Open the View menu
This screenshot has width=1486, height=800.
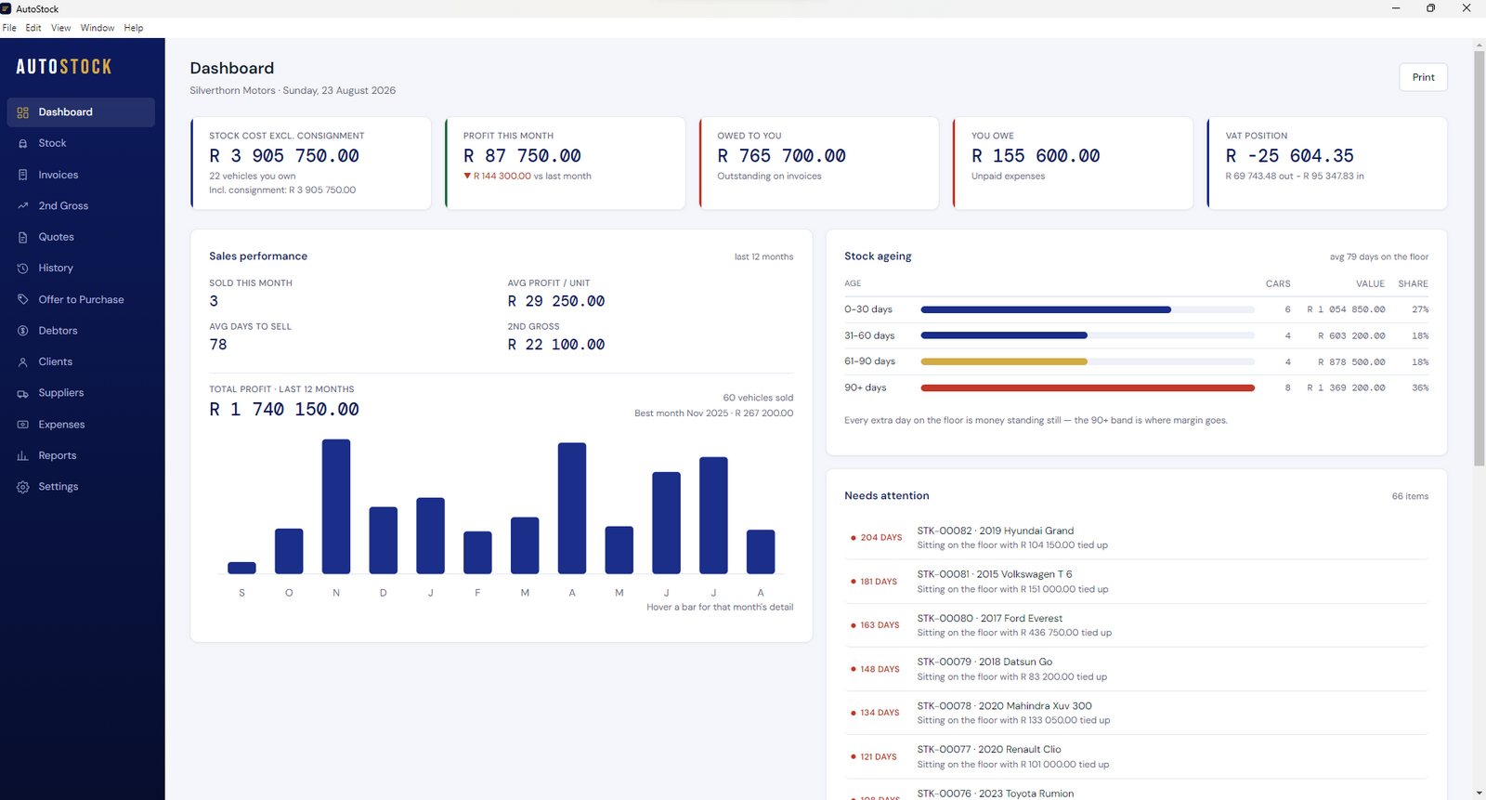(61, 28)
